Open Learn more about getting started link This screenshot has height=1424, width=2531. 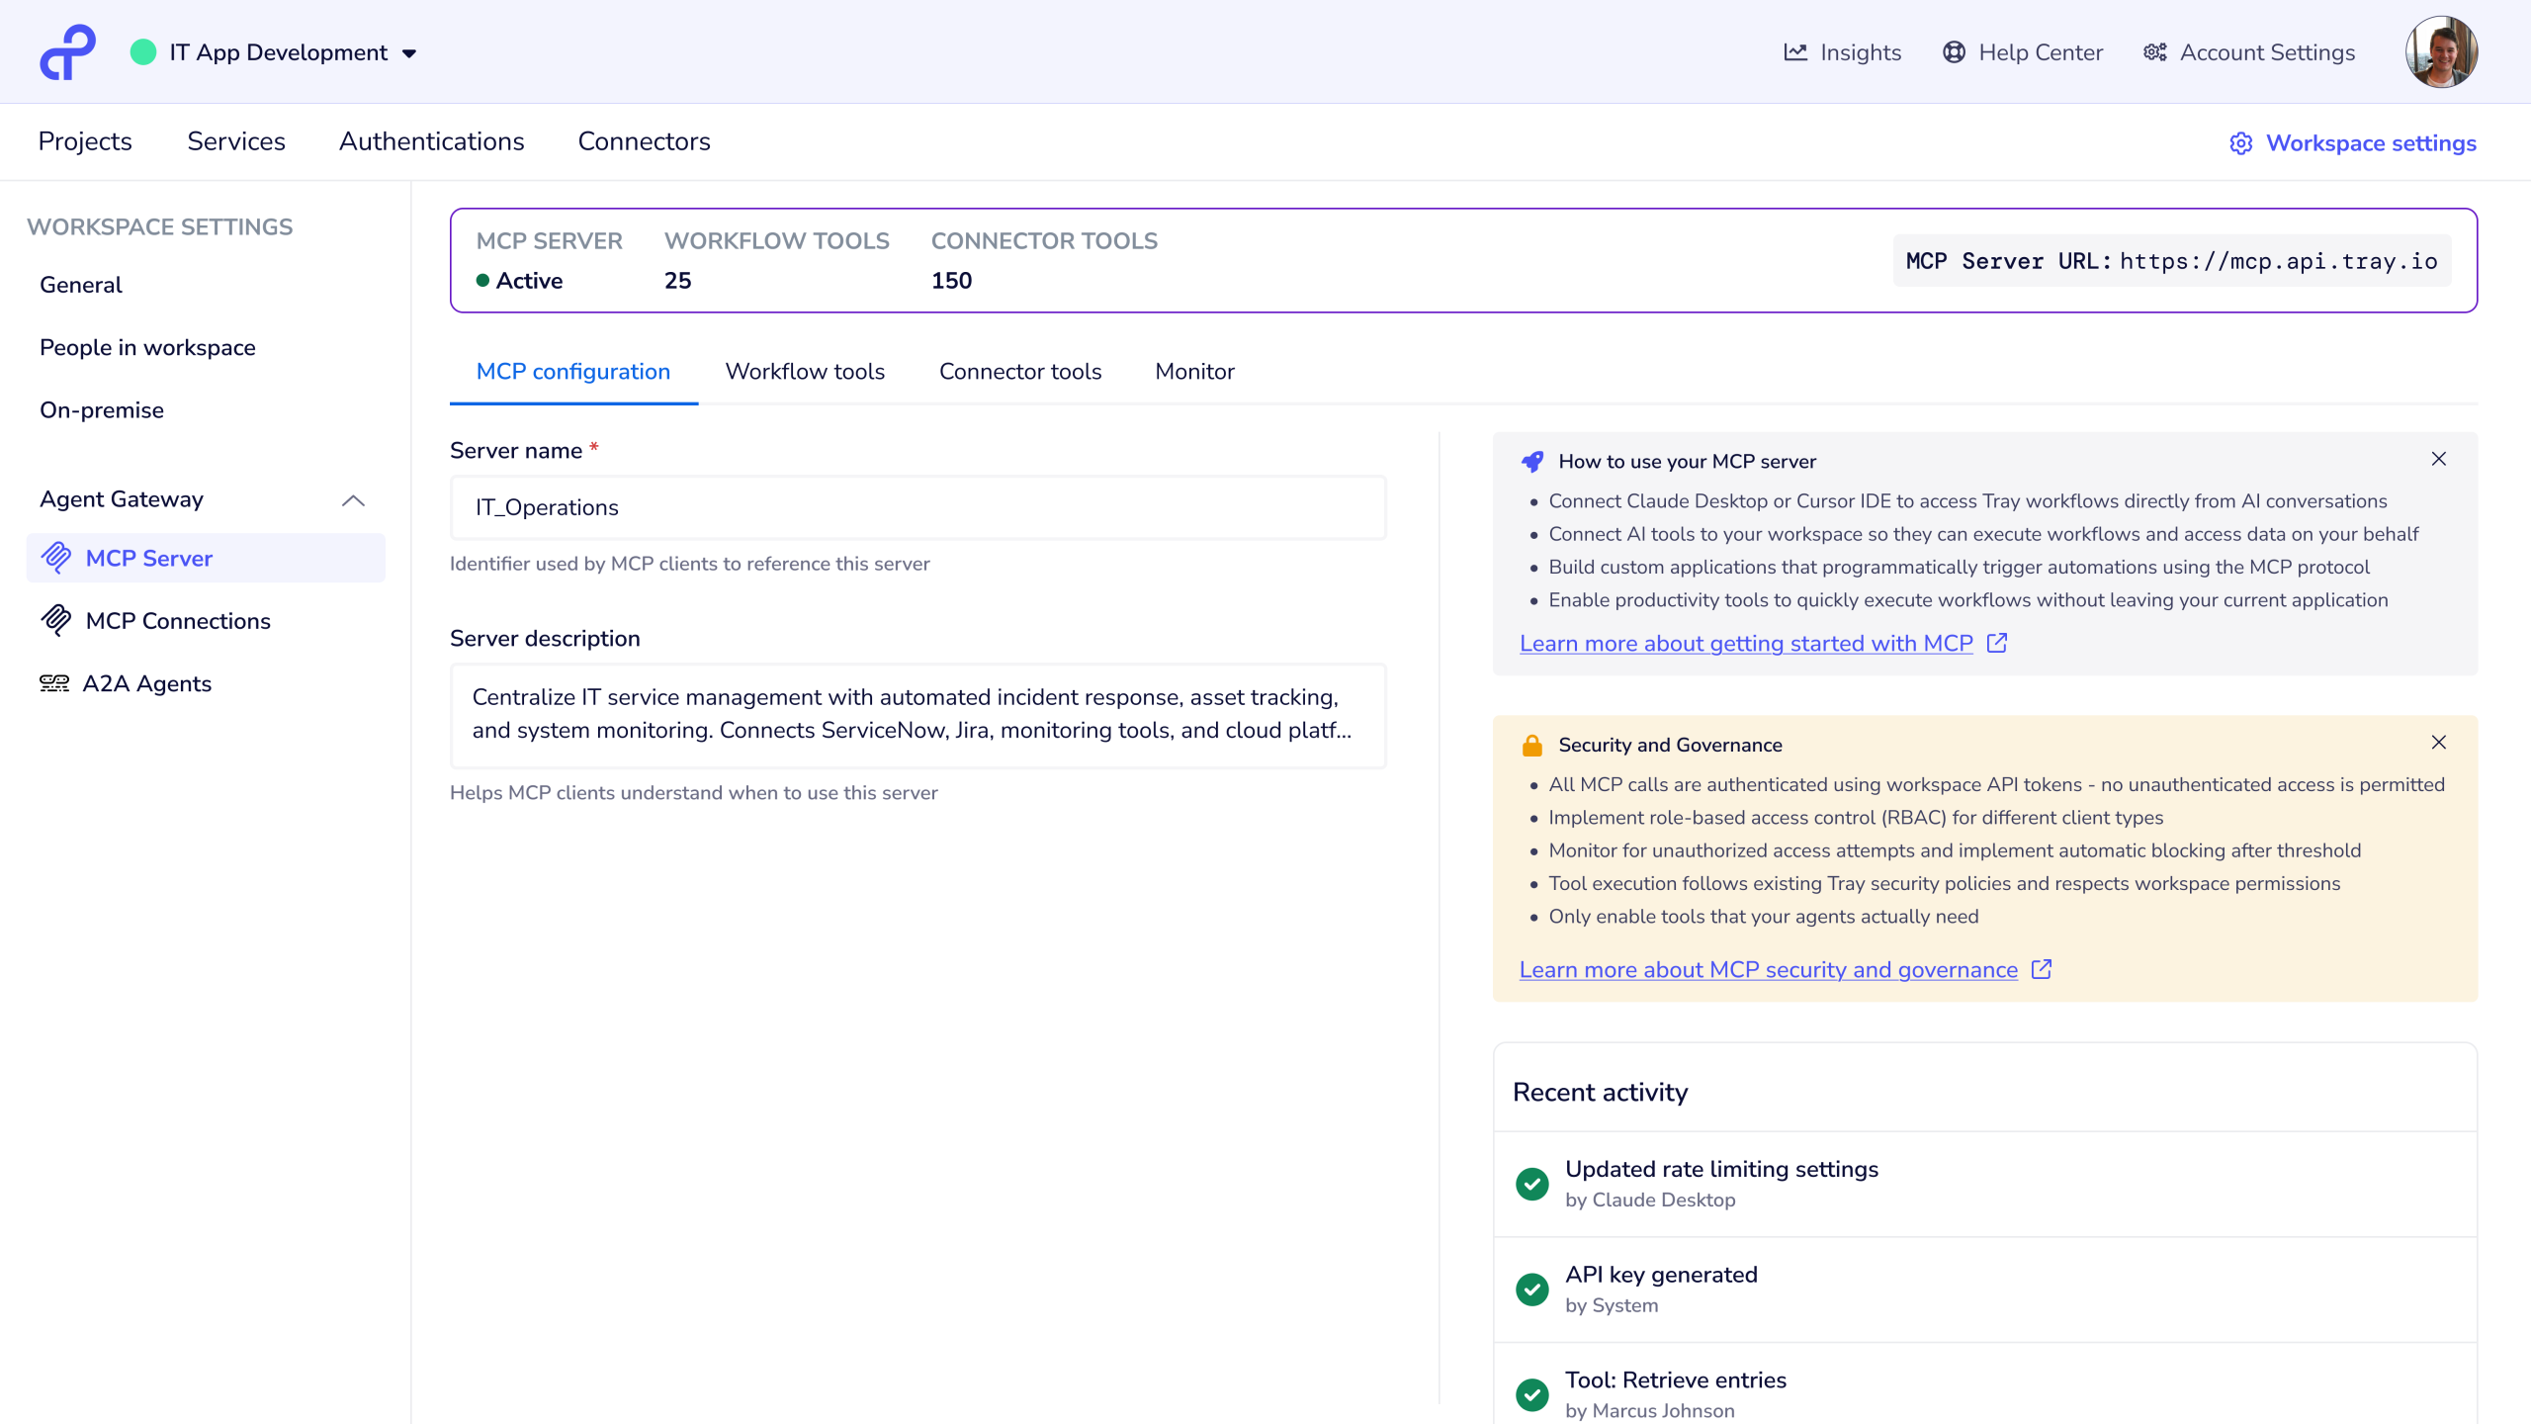[x=1745, y=644]
